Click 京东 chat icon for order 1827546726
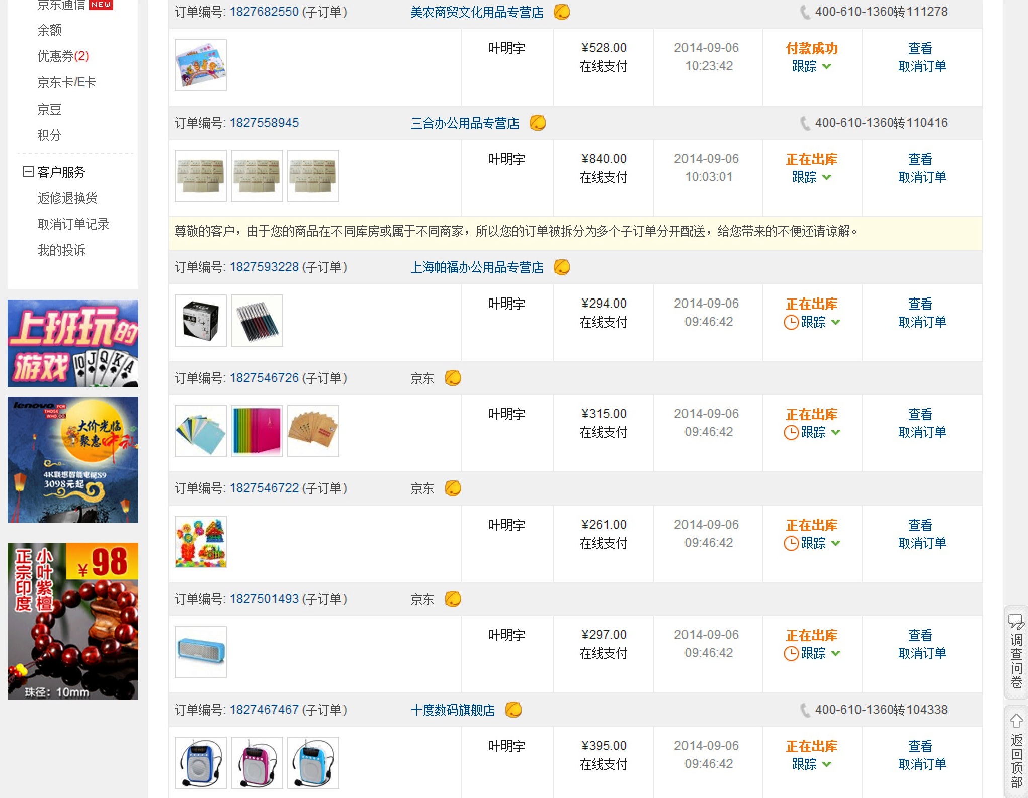Image resolution: width=1028 pixels, height=798 pixels. (453, 377)
